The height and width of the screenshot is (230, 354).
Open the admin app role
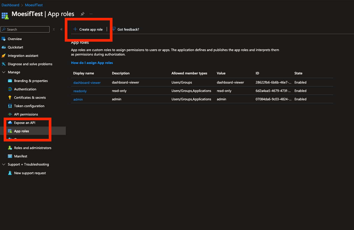(x=78, y=99)
